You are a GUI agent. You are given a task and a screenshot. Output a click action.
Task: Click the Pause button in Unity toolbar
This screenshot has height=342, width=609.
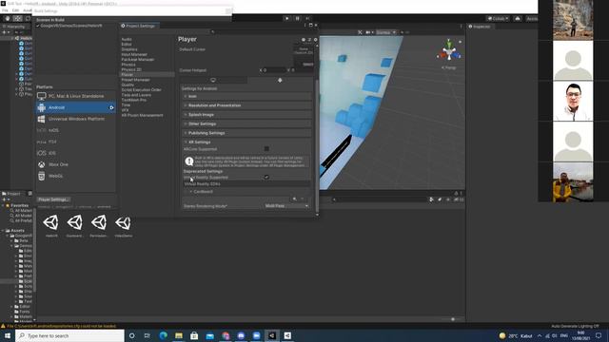[x=298, y=18]
